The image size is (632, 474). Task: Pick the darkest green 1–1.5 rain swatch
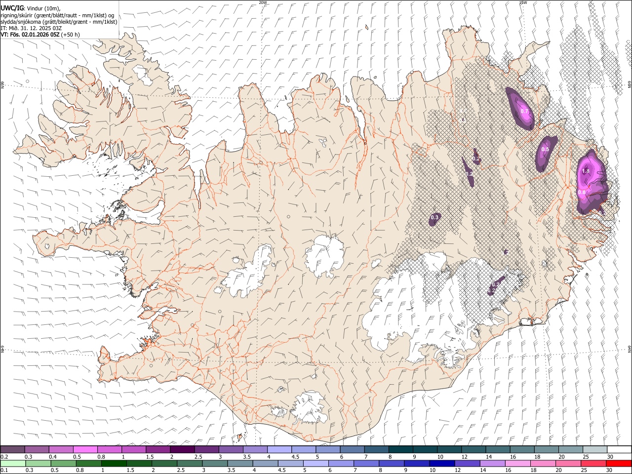114,463
